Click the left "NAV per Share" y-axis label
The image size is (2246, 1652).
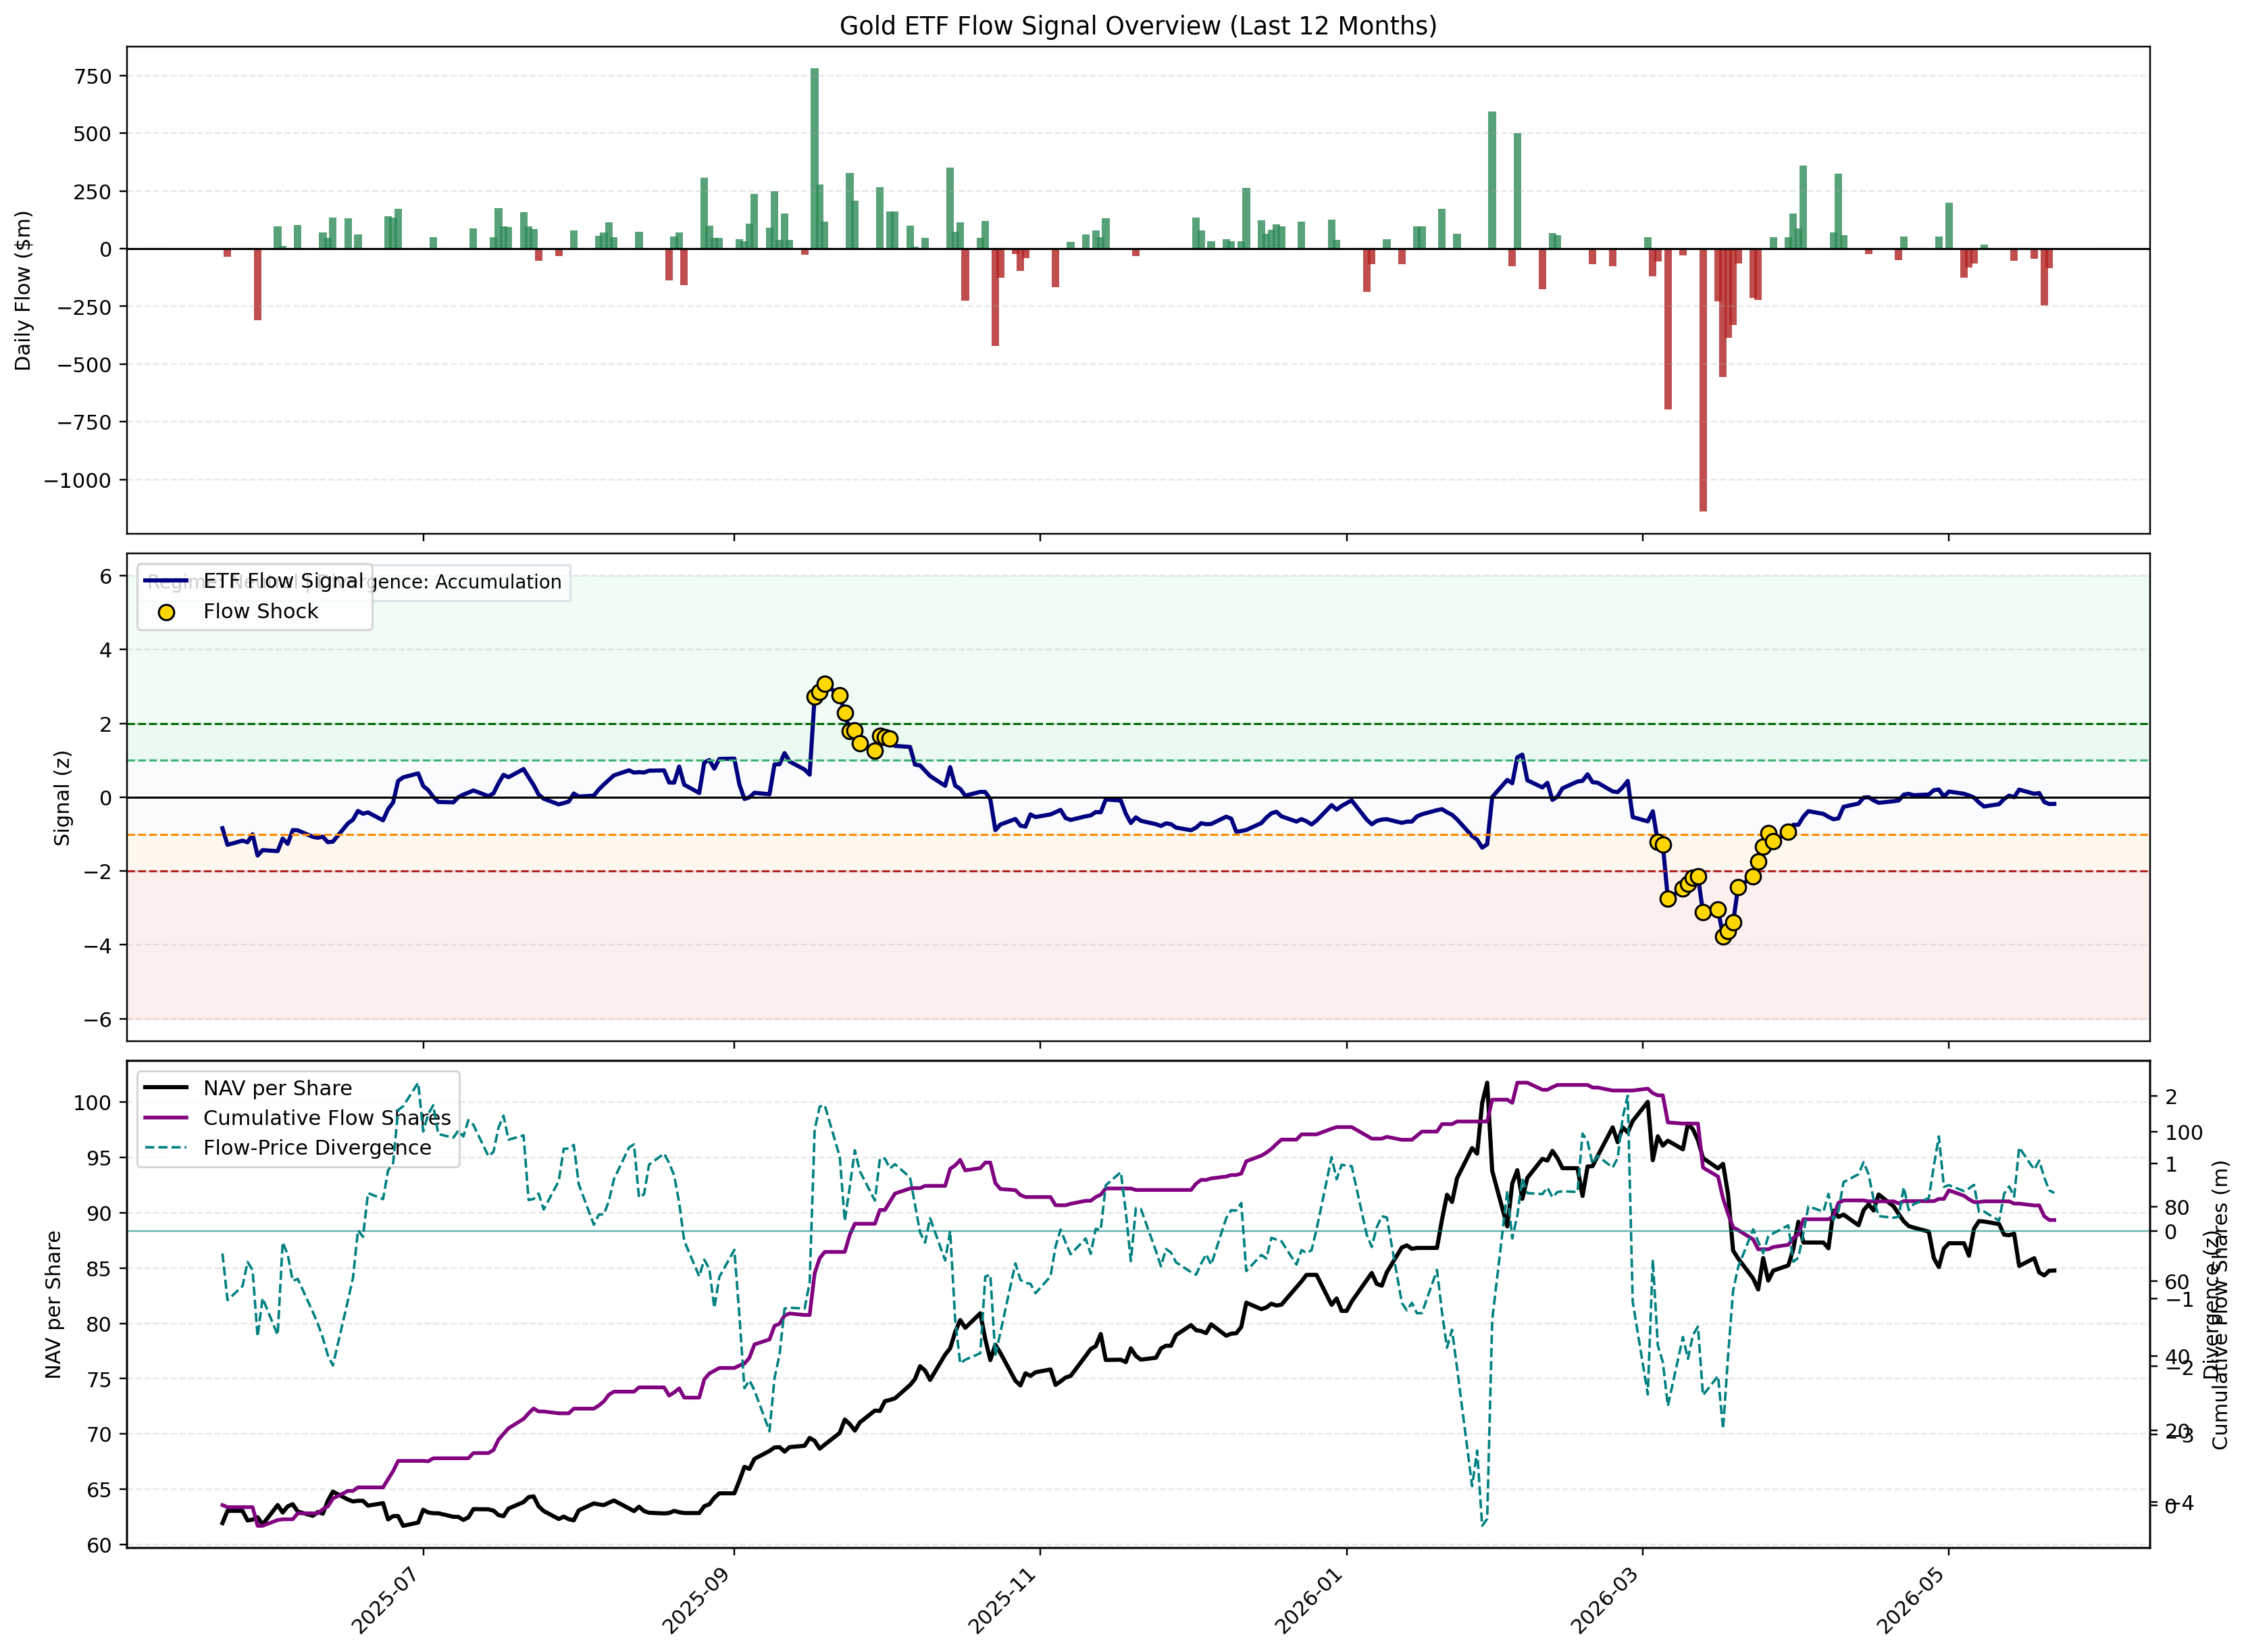(x=53, y=1304)
